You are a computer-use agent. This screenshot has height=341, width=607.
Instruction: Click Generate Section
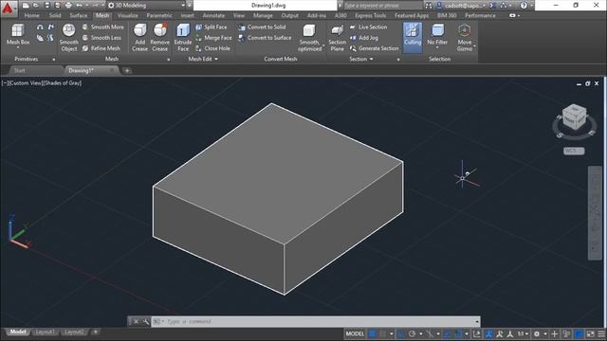click(374, 48)
